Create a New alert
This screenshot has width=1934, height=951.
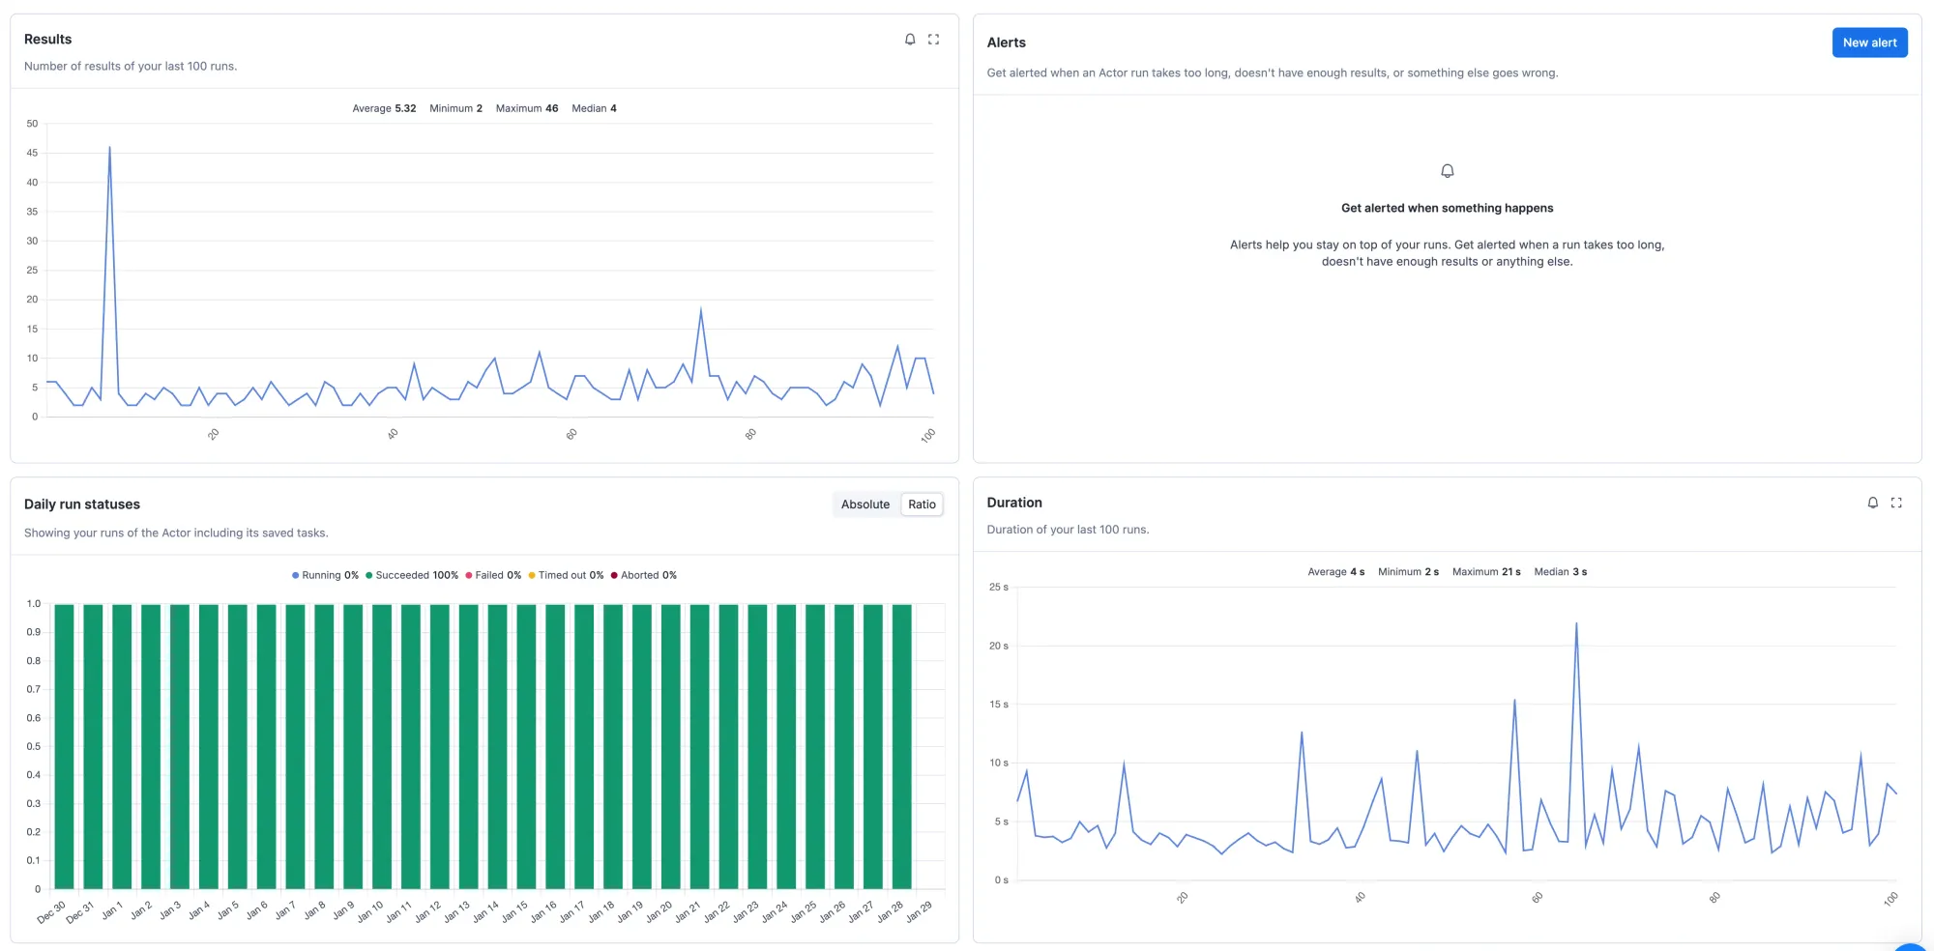(1868, 42)
